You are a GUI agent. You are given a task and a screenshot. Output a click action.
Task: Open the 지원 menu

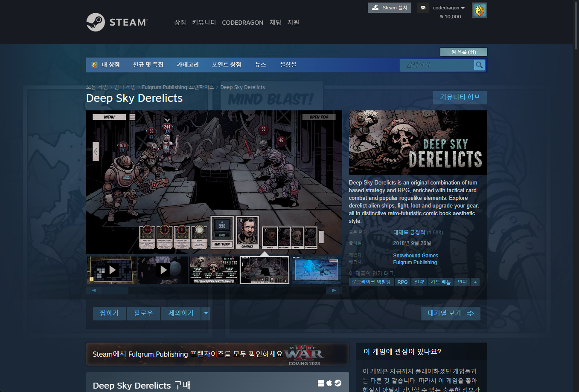pos(293,23)
